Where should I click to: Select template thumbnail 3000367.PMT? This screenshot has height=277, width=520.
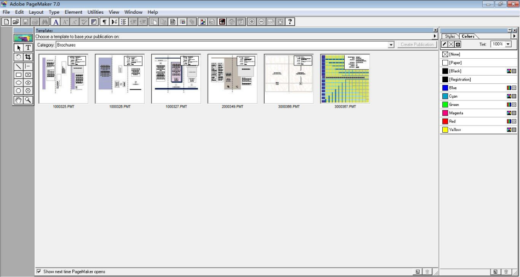tap(345, 79)
